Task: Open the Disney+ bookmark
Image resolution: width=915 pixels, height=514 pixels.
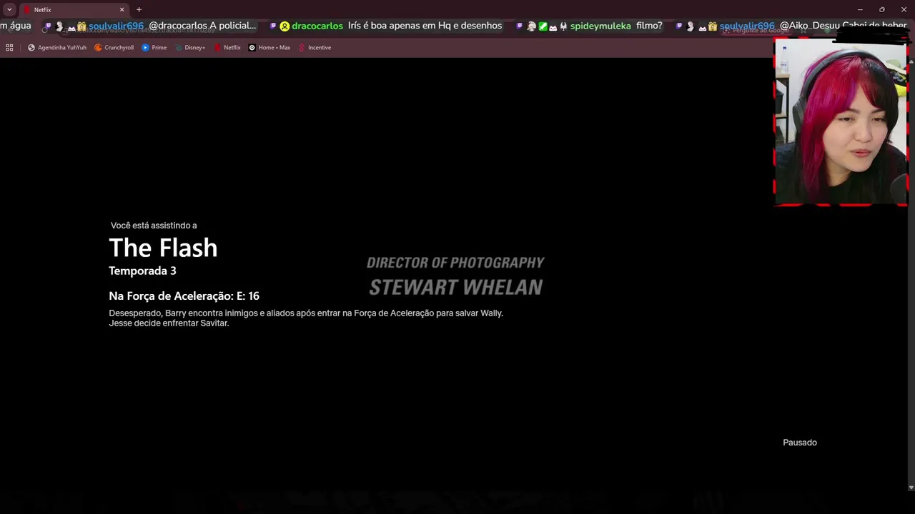Action: pyautogui.click(x=190, y=48)
